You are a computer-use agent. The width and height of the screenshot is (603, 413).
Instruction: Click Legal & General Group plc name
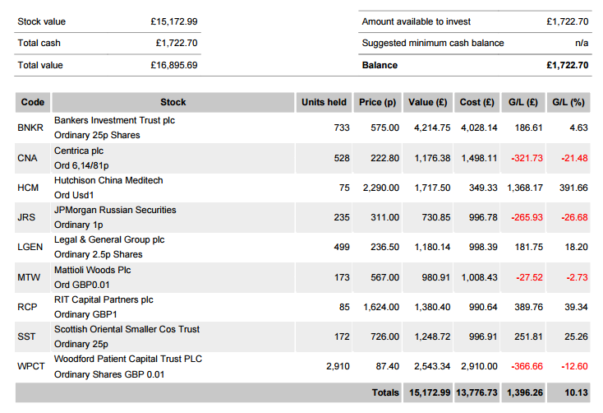(109, 239)
